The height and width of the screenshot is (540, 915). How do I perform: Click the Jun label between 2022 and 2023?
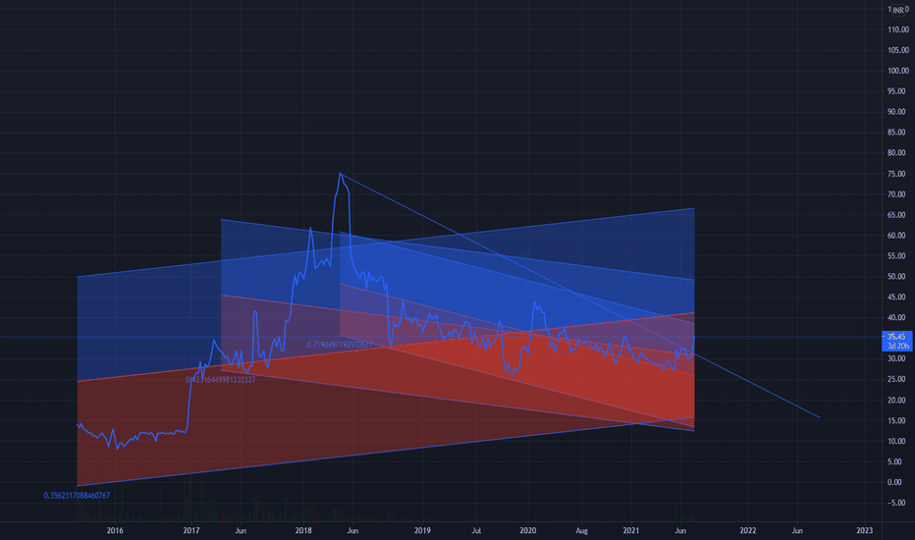tap(797, 530)
